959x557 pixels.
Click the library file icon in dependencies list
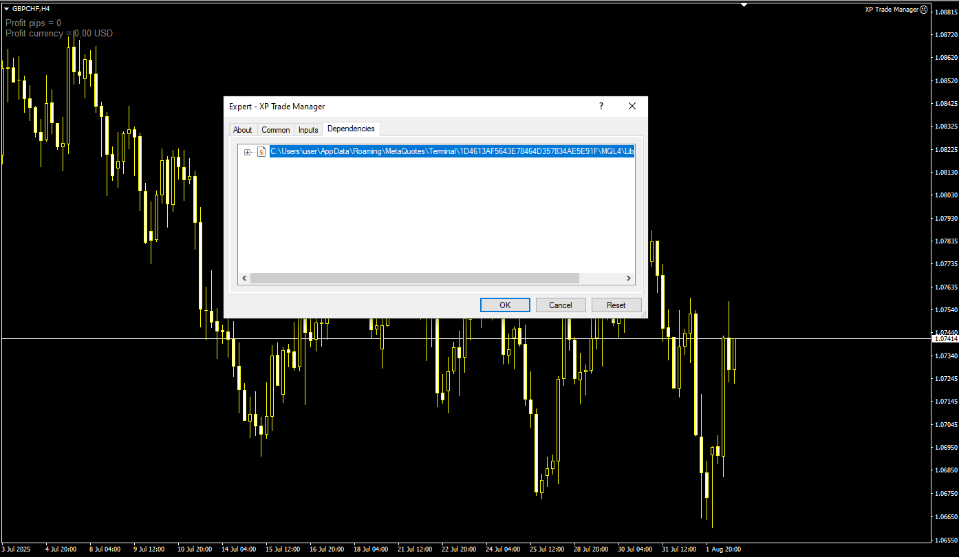[261, 151]
